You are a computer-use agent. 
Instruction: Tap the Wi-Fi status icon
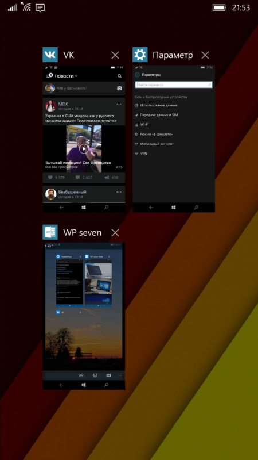pyautogui.click(x=26, y=7)
